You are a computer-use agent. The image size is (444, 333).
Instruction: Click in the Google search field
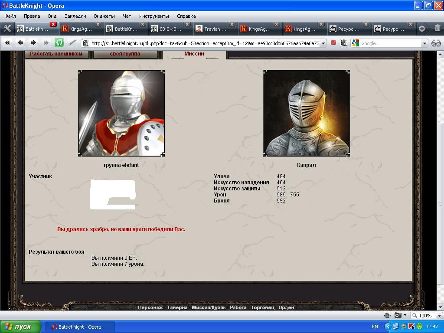[391, 43]
